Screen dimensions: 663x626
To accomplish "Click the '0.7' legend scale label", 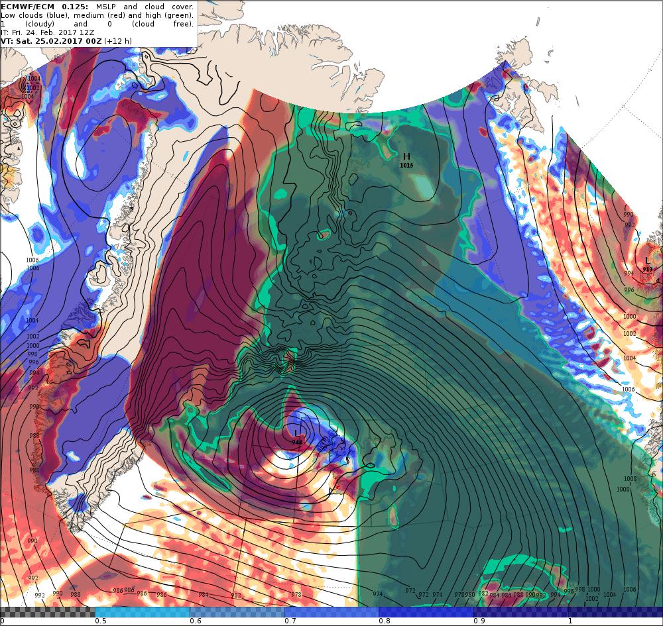I will pyautogui.click(x=290, y=621).
